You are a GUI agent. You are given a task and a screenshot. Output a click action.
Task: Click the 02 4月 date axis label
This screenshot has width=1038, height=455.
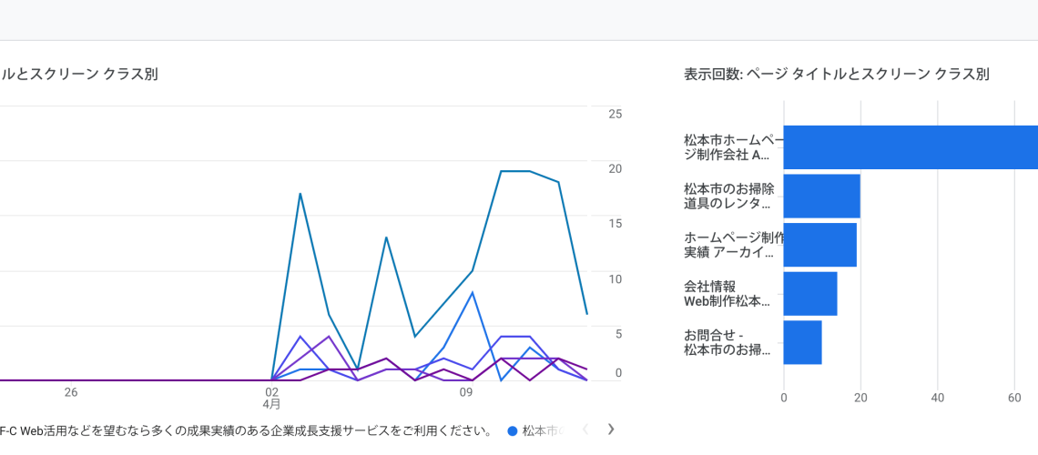272,398
